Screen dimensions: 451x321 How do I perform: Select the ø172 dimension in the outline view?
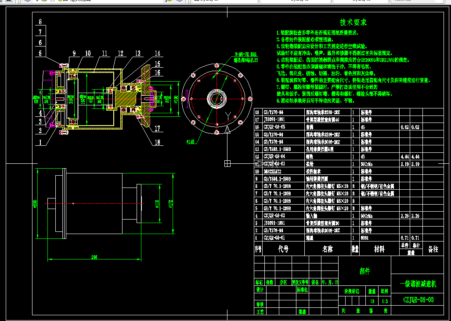pos(172,204)
